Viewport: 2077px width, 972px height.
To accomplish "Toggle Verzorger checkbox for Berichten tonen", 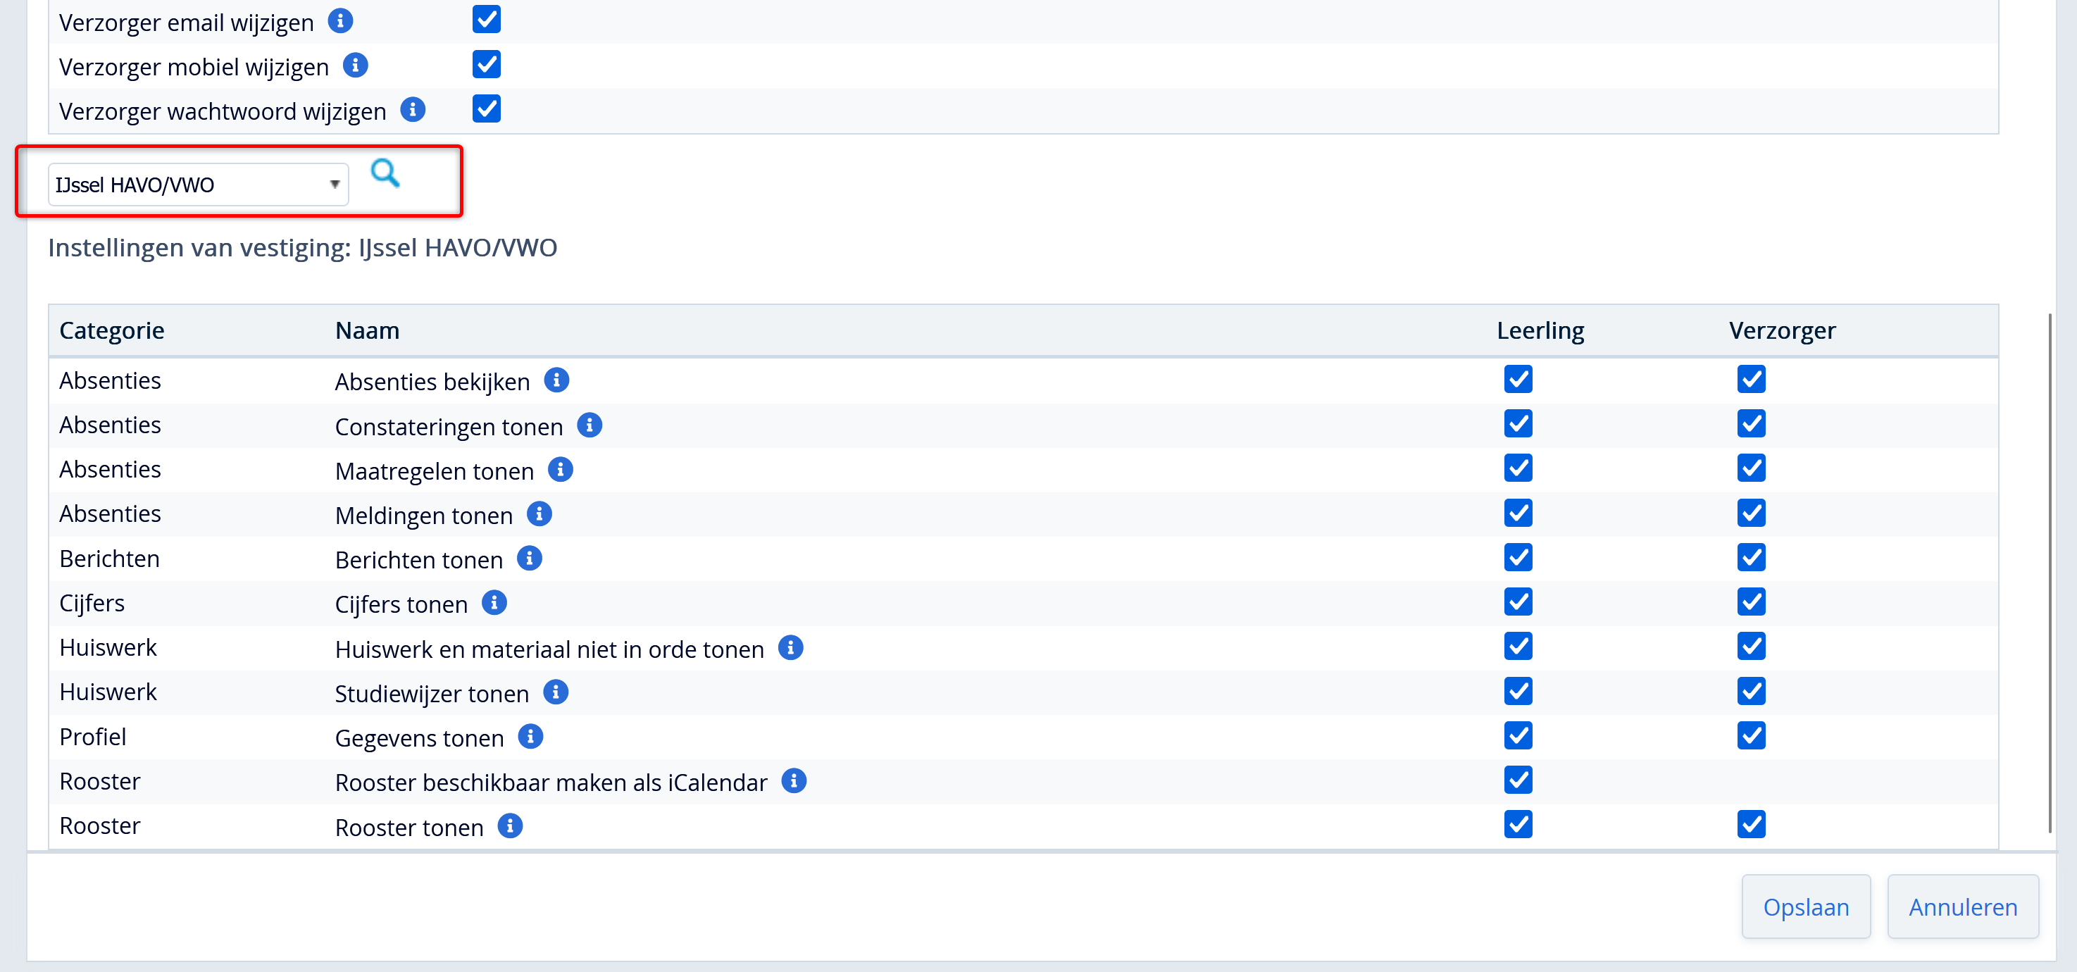I will click(x=1752, y=557).
